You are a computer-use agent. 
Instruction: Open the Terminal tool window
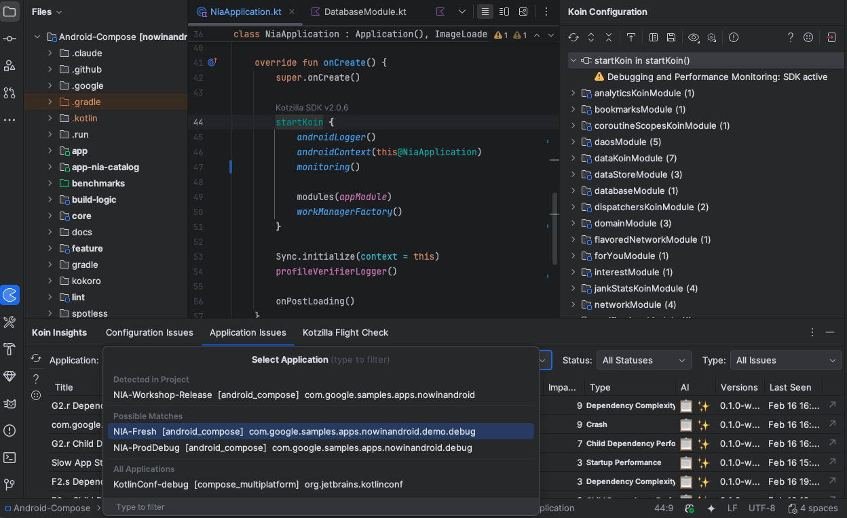tap(10, 458)
